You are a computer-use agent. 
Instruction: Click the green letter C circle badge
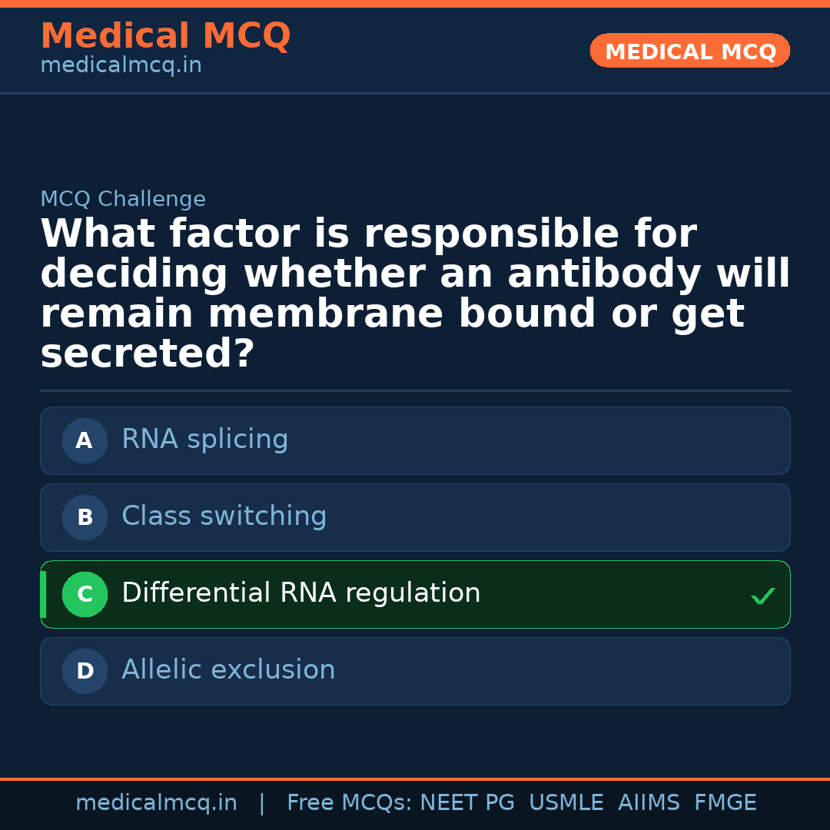click(x=85, y=595)
